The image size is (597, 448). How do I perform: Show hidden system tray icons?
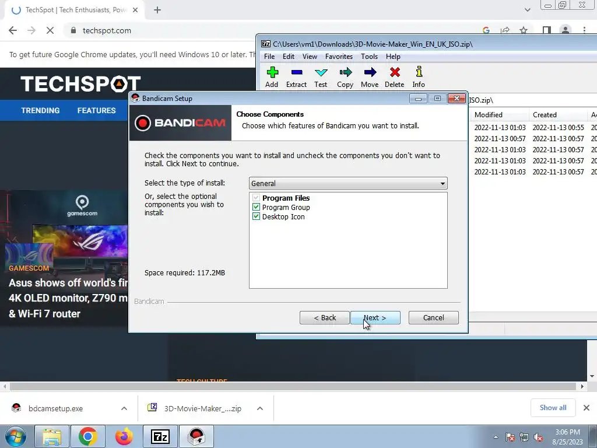pos(496,437)
